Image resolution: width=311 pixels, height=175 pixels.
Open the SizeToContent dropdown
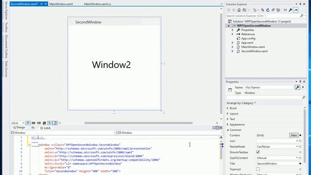tap(297, 158)
